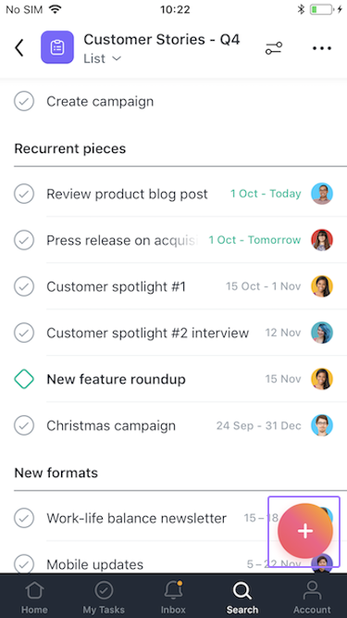The image size is (347, 618).
Task: Click the New feature roundup milestone diamond
Action: coord(24,379)
